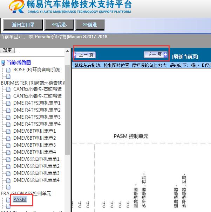The image size is (211, 212).
Task: Click document icon beside BOSE entry
Action: tap(8, 70)
